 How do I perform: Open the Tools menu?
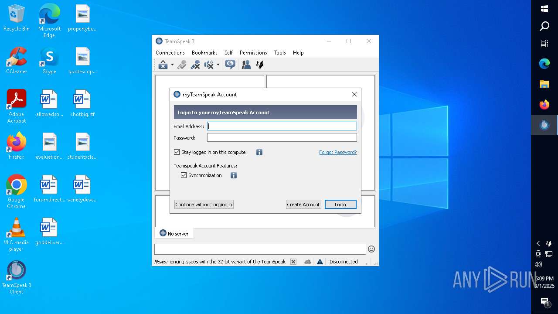[280, 52]
